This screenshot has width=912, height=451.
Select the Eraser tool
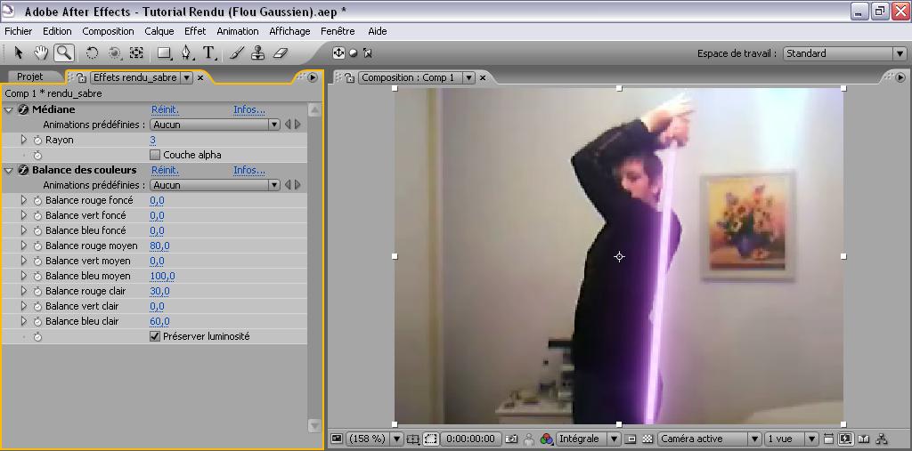click(280, 53)
